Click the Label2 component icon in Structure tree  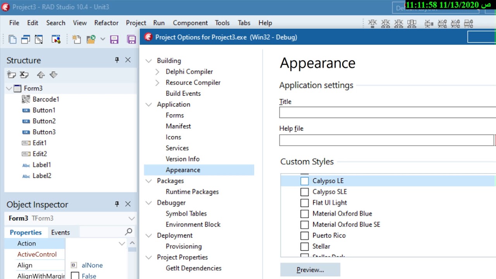pos(26,176)
